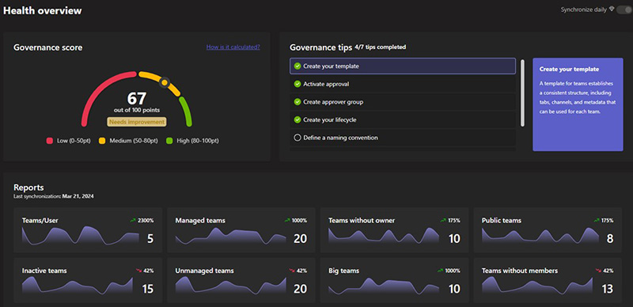
Task: Open the Managed teams report card
Action: coord(241,230)
